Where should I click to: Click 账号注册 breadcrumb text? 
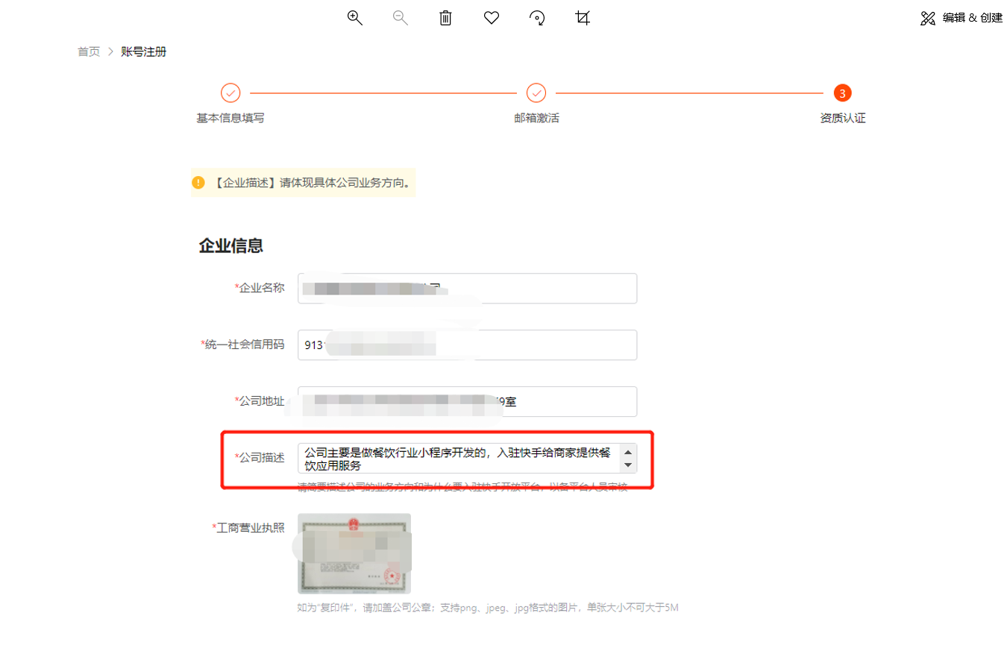point(143,51)
